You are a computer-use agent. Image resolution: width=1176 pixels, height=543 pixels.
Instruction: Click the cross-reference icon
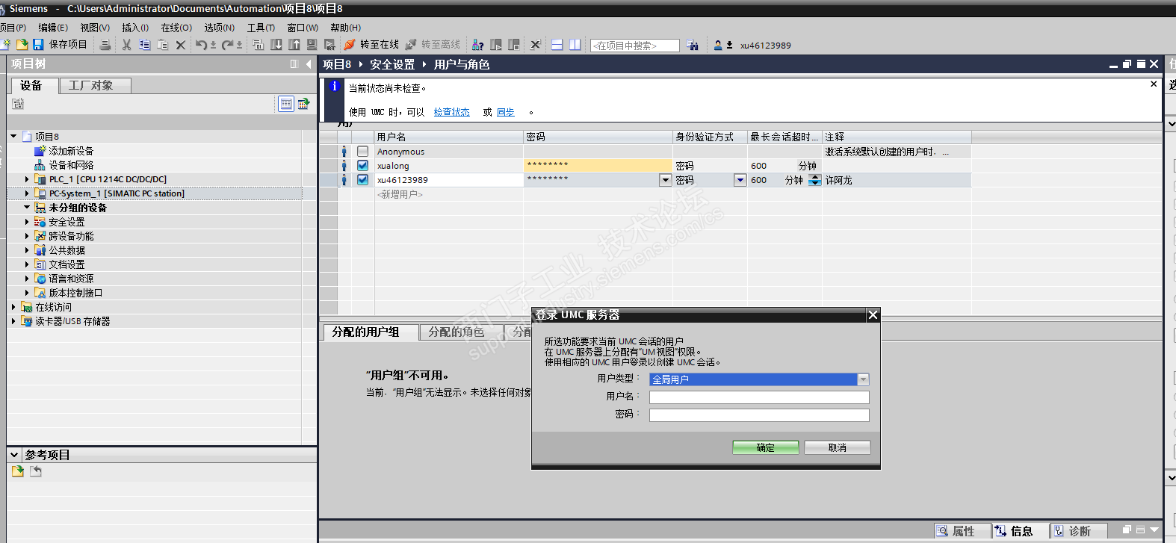[x=536, y=45]
